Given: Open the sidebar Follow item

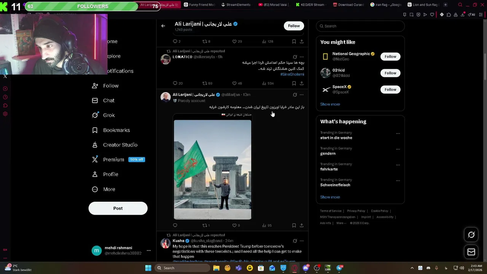Looking at the screenshot, I should [x=105, y=86].
